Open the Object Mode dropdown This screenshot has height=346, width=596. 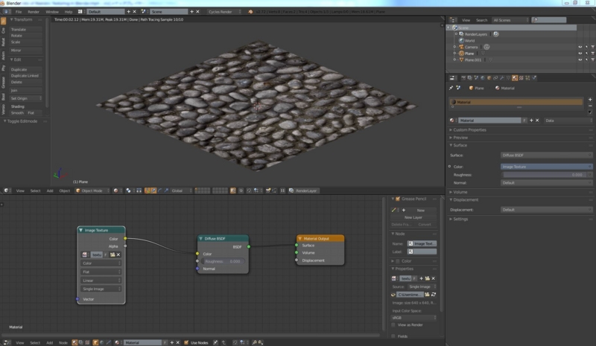tap(92, 190)
